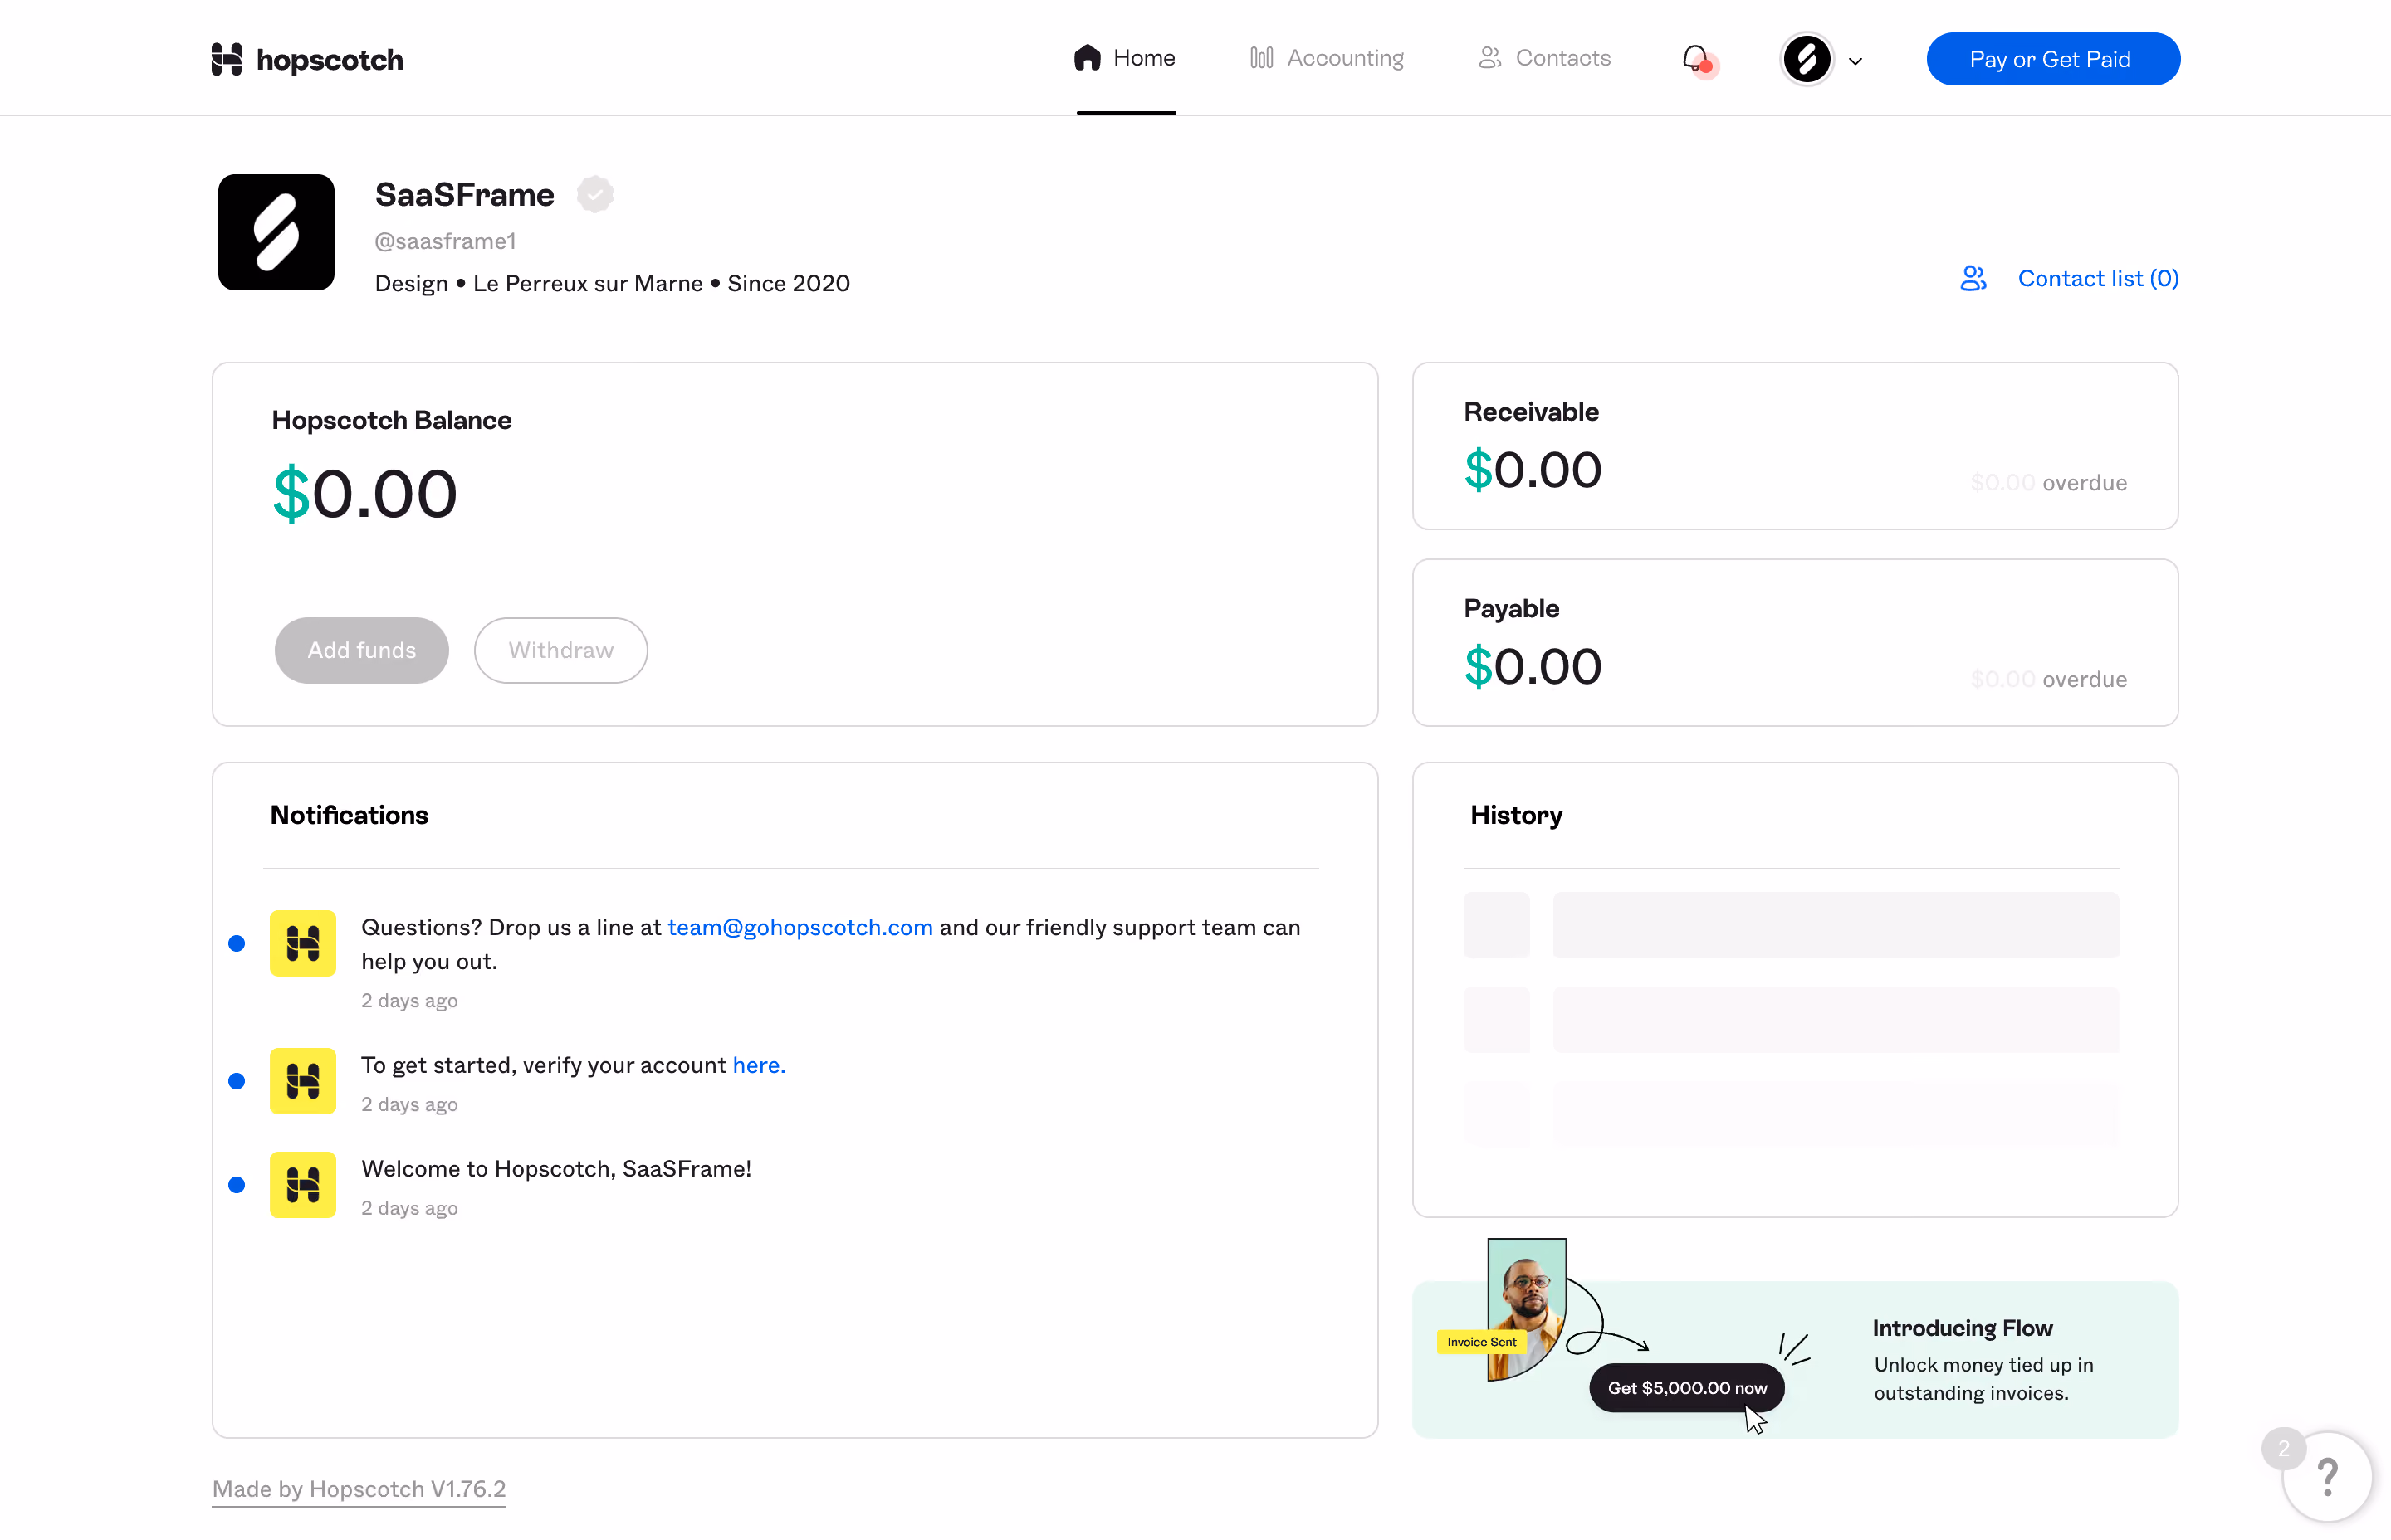Go to the Home tab
The width and height of the screenshot is (2391, 1540).
click(x=1124, y=58)
